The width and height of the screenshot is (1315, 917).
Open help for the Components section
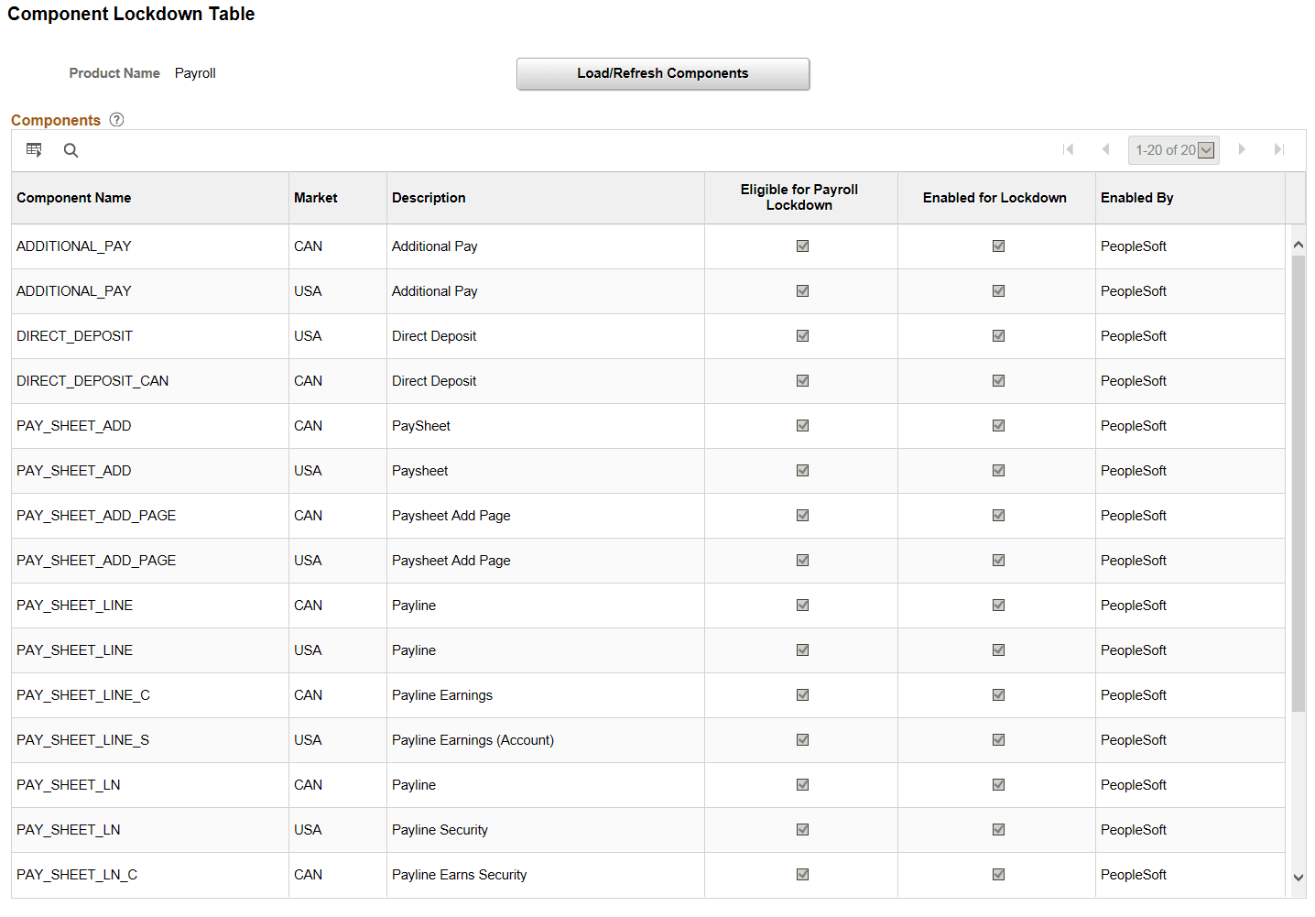pos(116,119)
